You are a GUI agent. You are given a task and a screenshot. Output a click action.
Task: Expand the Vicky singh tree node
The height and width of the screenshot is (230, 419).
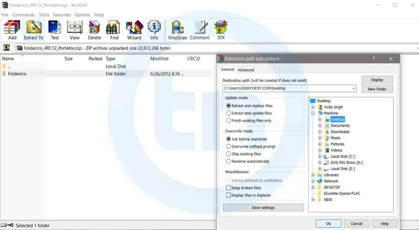[313, 107]
